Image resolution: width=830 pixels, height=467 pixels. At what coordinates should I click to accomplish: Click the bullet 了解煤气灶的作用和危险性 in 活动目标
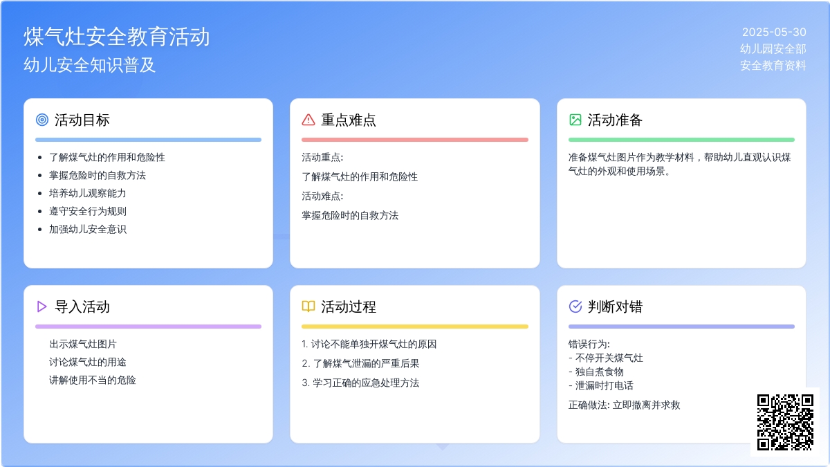pos(107,157)
